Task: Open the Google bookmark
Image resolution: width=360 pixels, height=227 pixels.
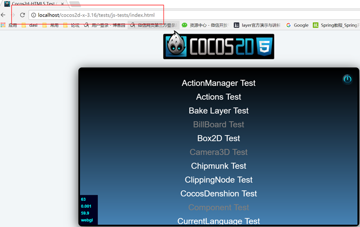Action: click(x=297, y=25)
